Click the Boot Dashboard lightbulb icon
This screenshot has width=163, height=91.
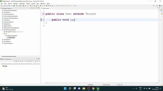(30, 61)
